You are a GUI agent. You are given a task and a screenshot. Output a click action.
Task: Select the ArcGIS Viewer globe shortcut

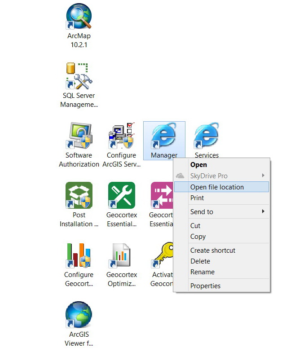point(79,315)
